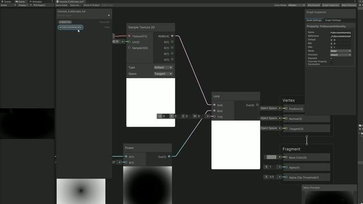Select the Voronoi_FullScreen_tut shader graph tab
Screen dimensions: 363x204
click(70, 1)
